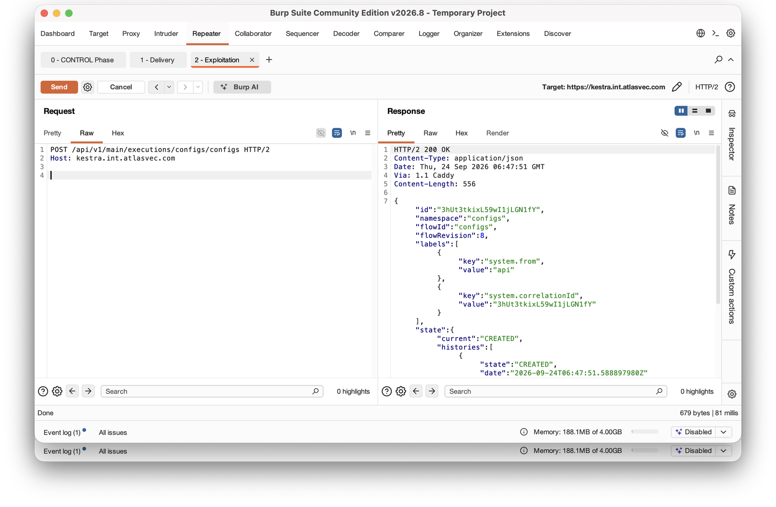Open Repeater help question mark icon
776x507 pixels.
pos(730,87)
